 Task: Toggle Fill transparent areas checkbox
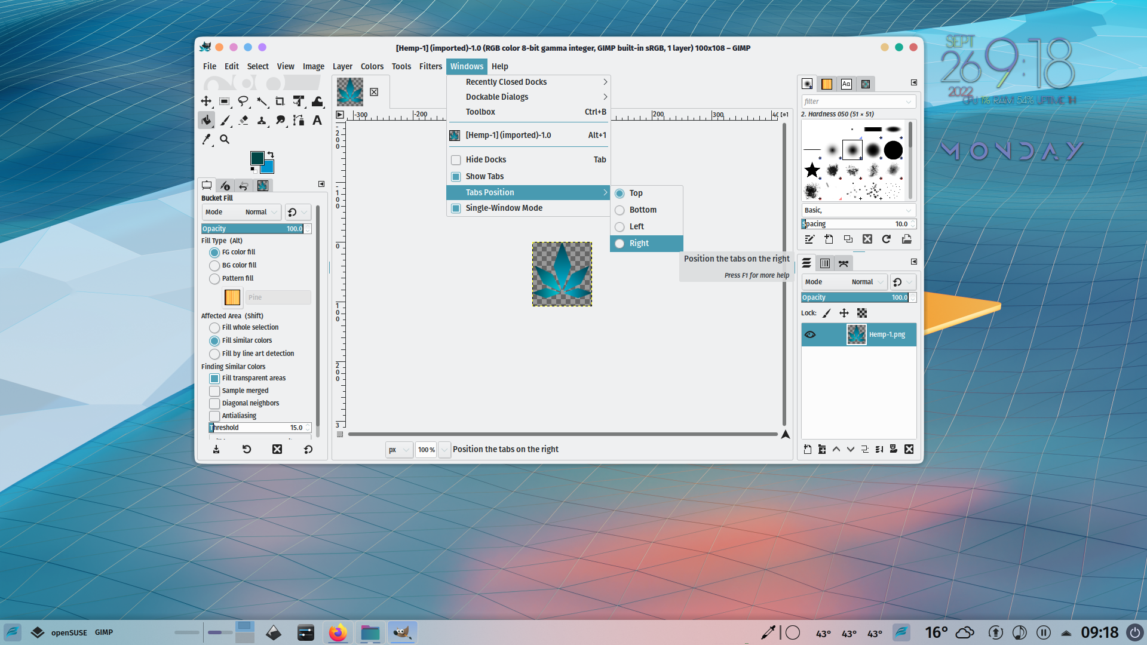click(x=214, y=379)
